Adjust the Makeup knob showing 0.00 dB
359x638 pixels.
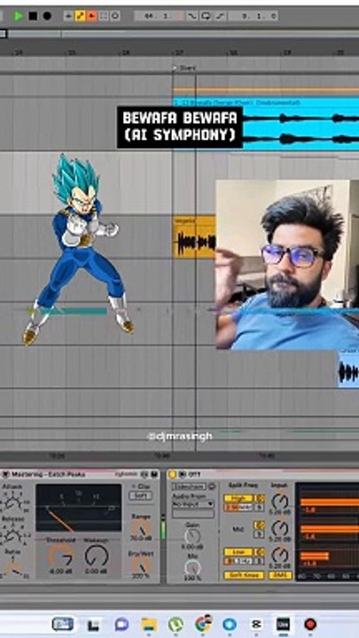click(x=97, y=555)
